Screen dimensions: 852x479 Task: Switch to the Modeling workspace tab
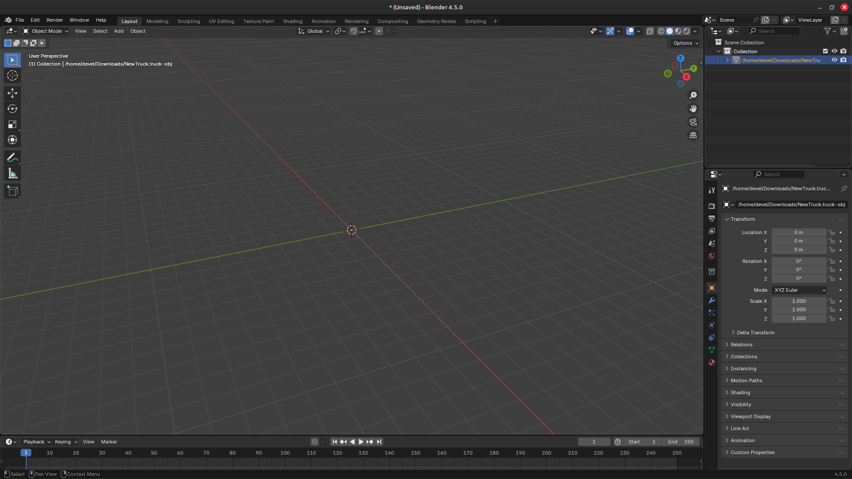point(157,21)
